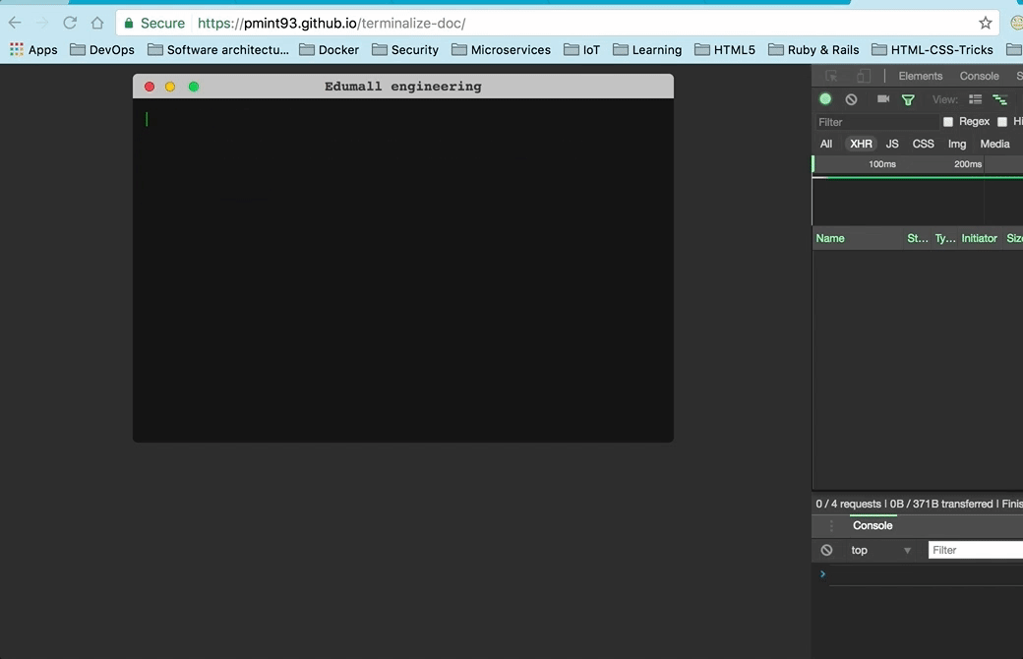This screenshot has width=1023, height=659.
Task: Switch to the Elements tab
Action: tap(921, 76)
